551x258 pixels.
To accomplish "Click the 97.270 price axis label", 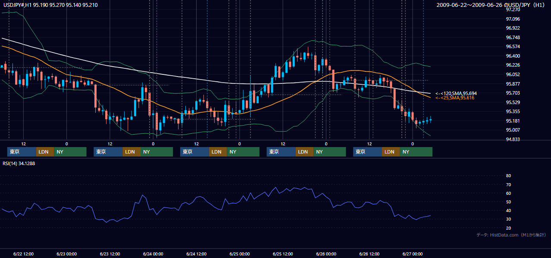I will tap(513, 9).
